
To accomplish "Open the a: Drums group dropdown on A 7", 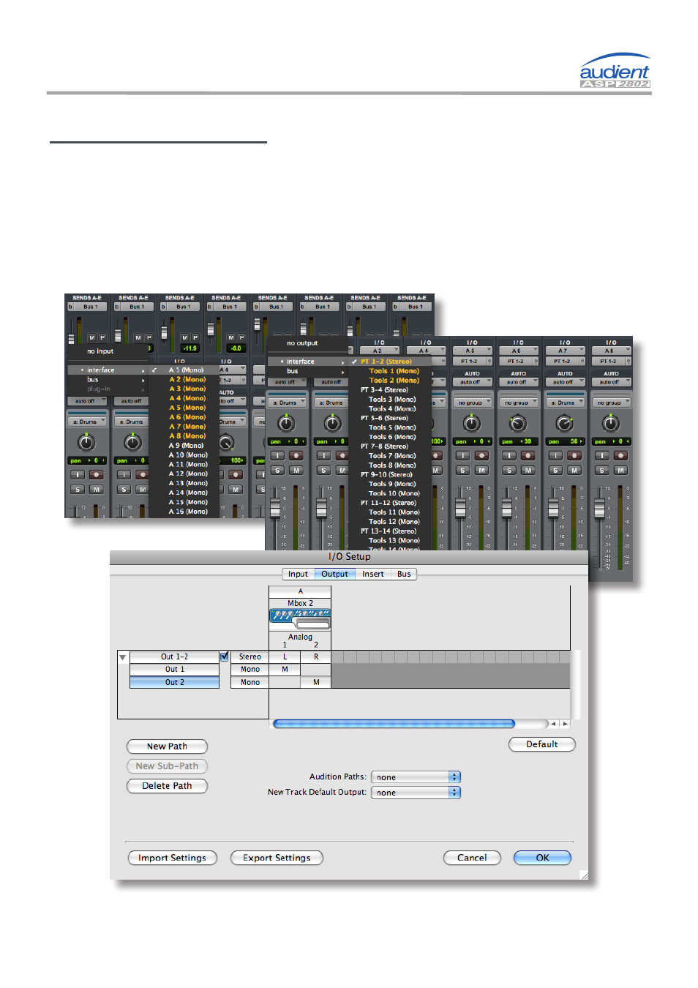I will point(566,403).
